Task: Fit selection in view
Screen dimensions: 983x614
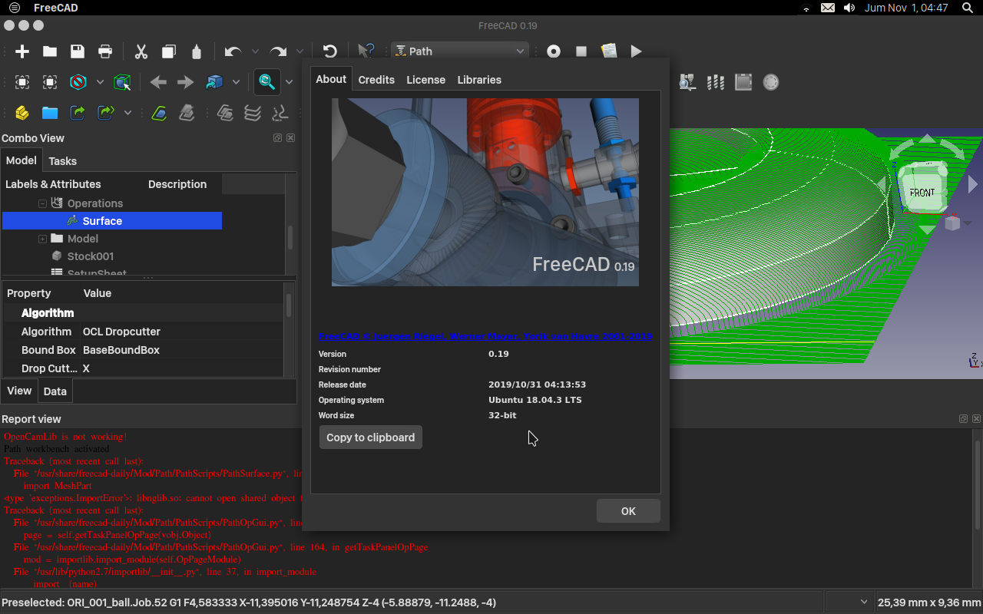Action: click(x=50, y=82)
